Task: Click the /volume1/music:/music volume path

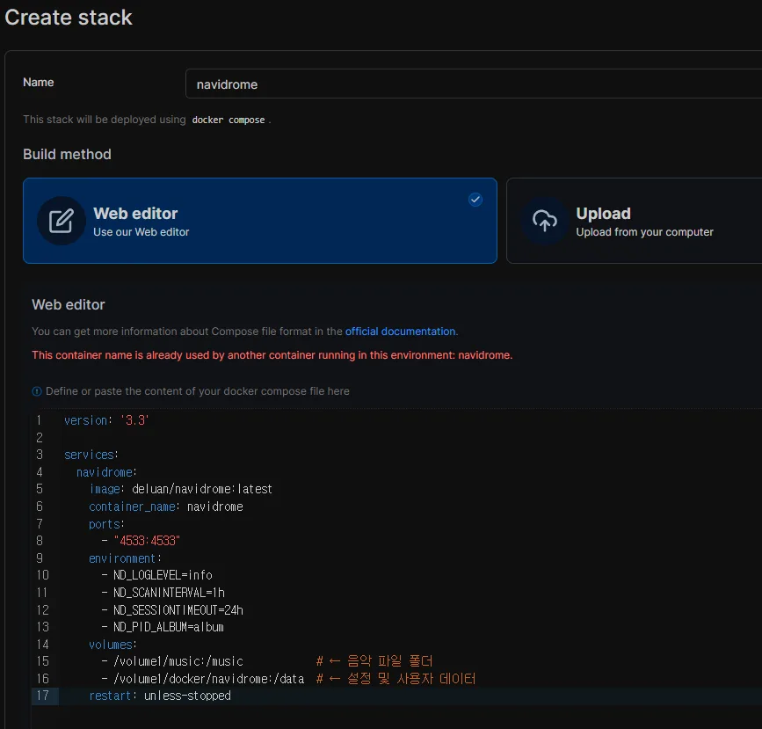Action: tap(178, 661)
